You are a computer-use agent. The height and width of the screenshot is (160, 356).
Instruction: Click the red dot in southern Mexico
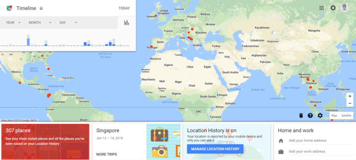click(20, 83)
